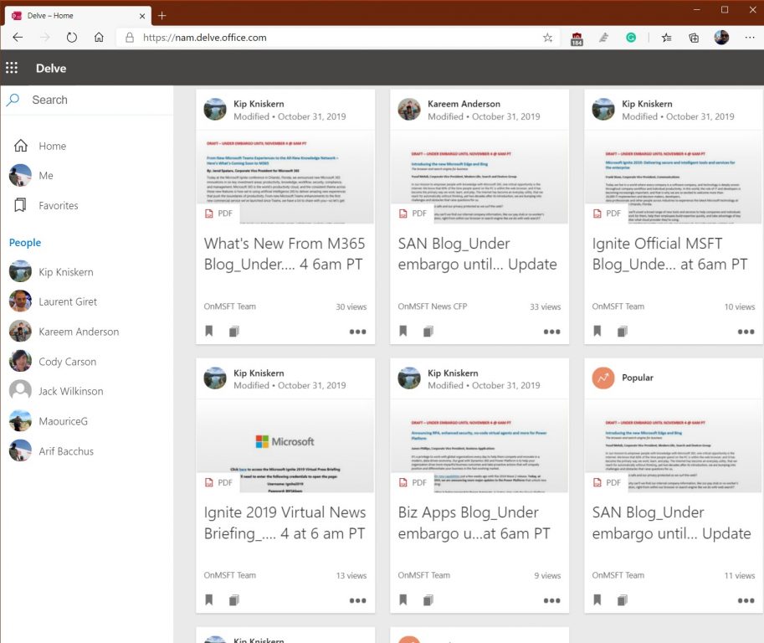Open a new browser tab
764x643 pixels.
[x=162, y=16]
